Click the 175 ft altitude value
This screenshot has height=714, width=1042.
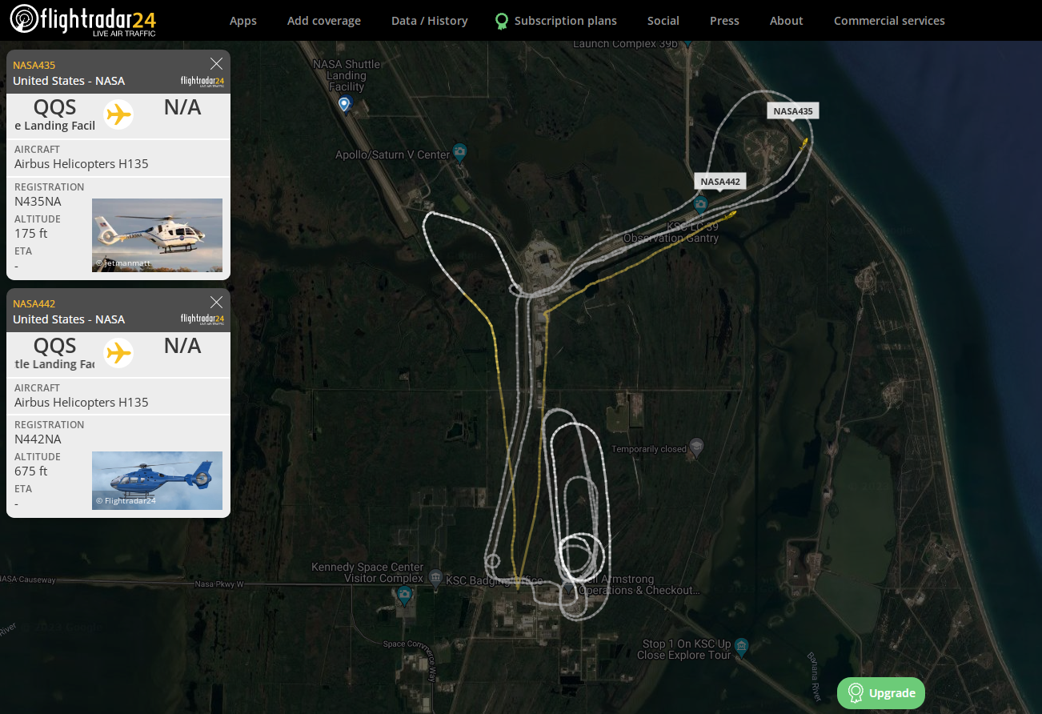point(31,234)
